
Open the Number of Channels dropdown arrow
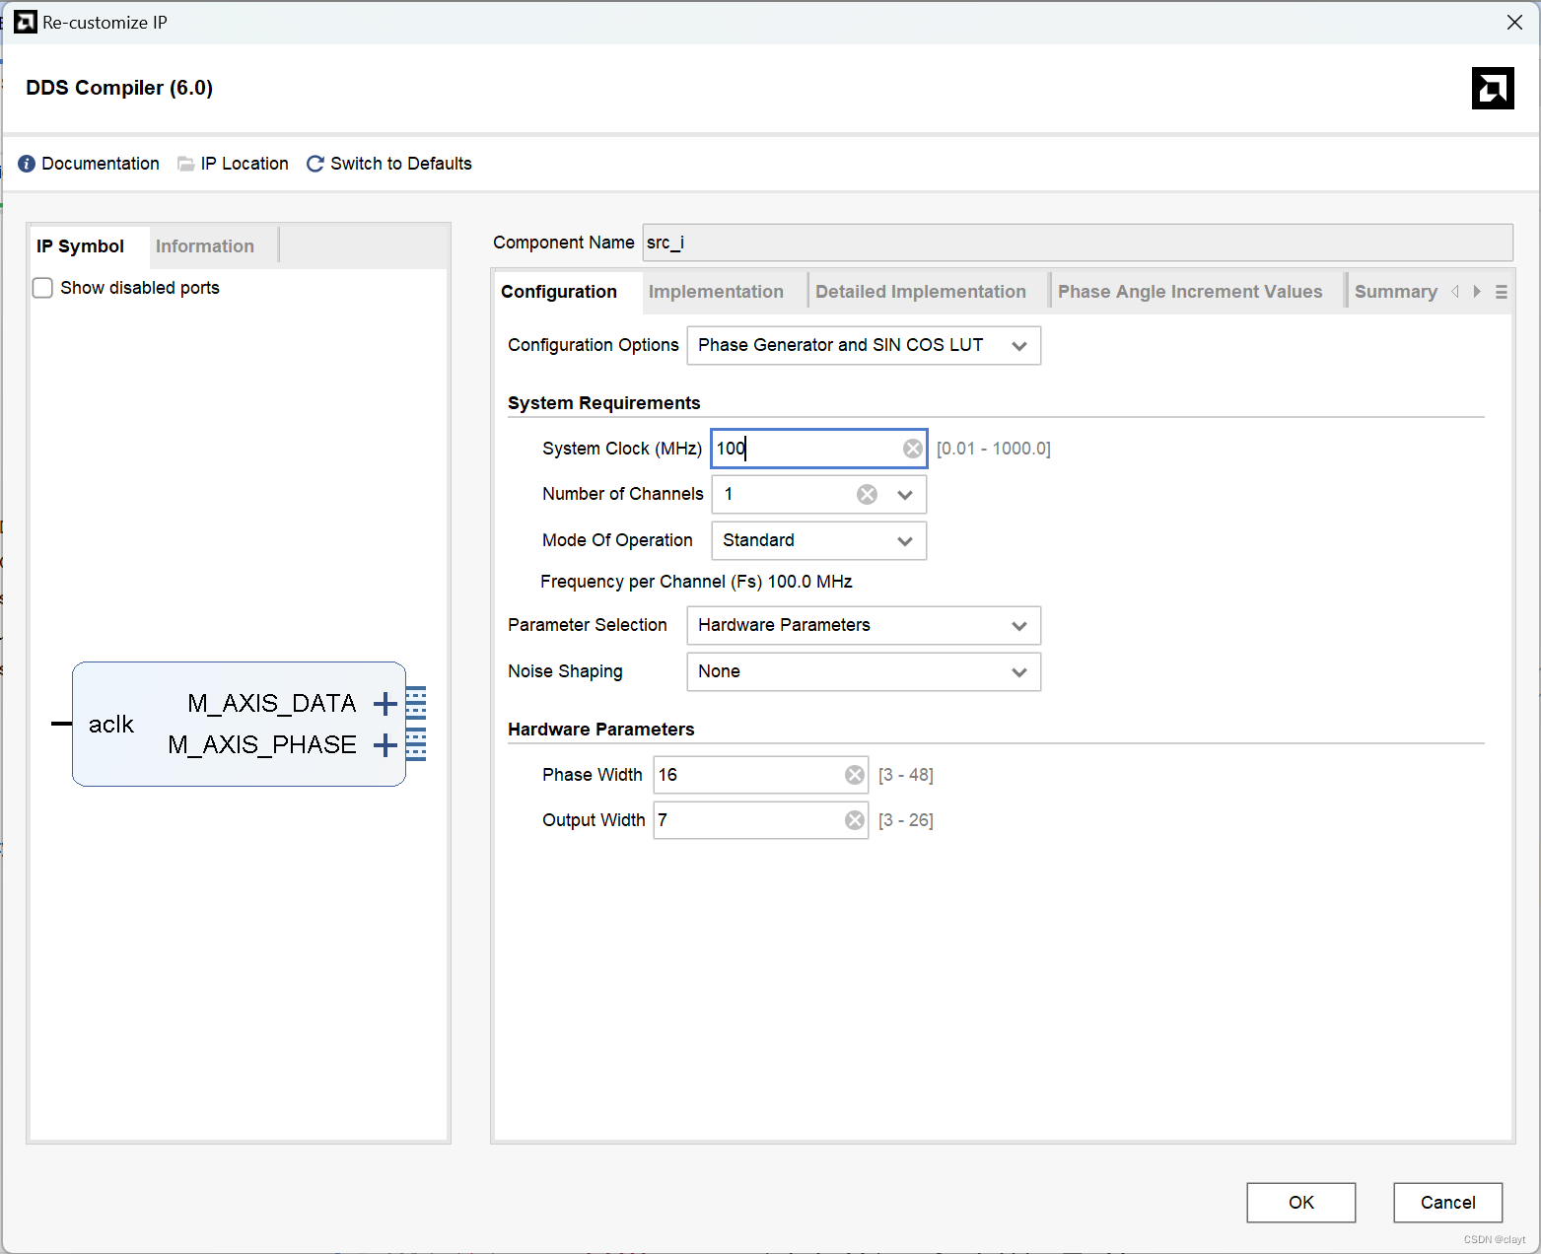coord(905,495)
